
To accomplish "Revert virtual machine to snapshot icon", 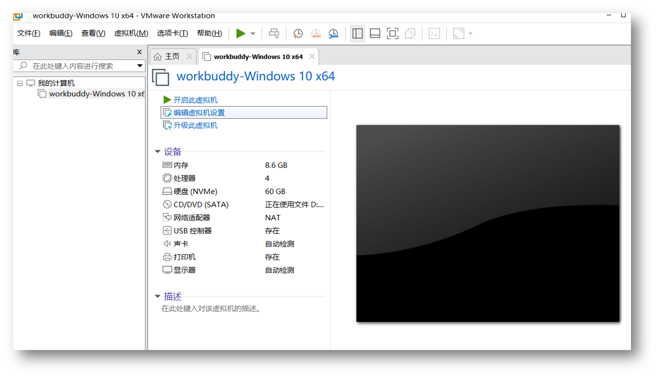I will click(316, 33).
